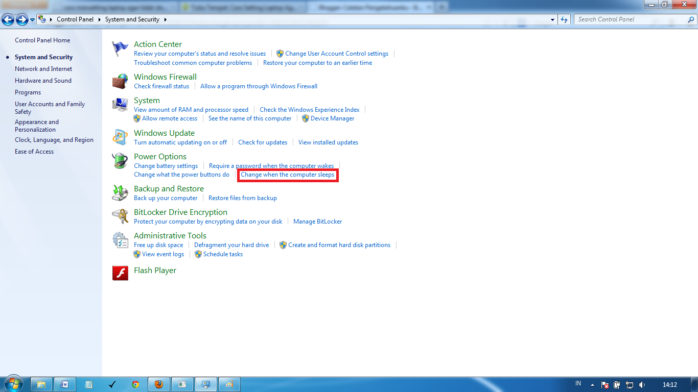The height and width of the screenshot is (392, 698).
Task: Click Defragment your hard drive link
Action: [x=231, y=245]
